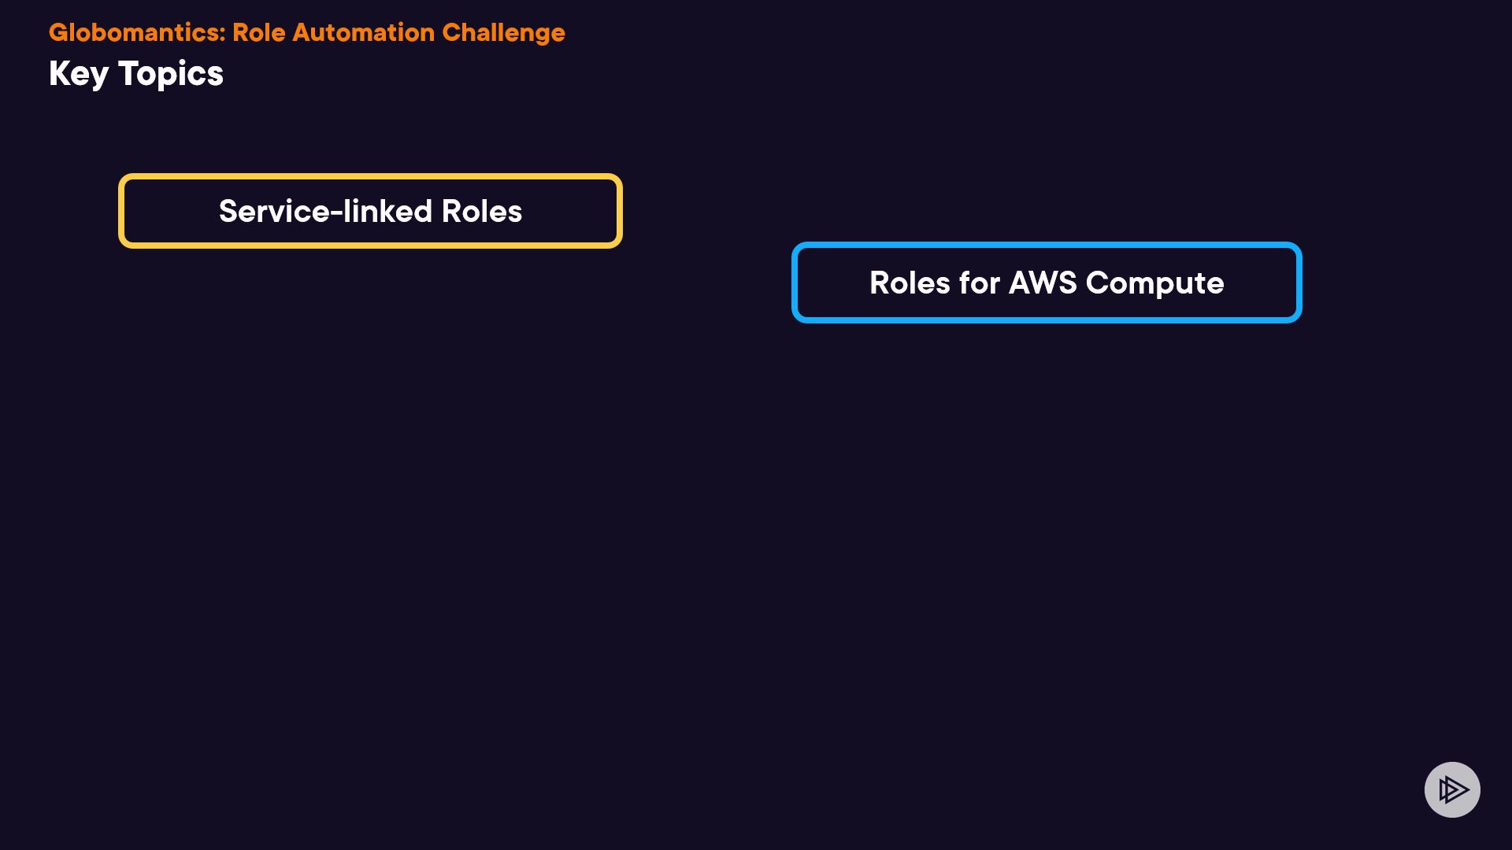Click the word "Challenge" in orange title
This screenshot has height=850, width=1512.
pyautogui.click(x=503, y=32)
